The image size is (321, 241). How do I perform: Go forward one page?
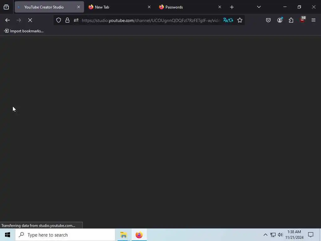[x=19, y=20]
